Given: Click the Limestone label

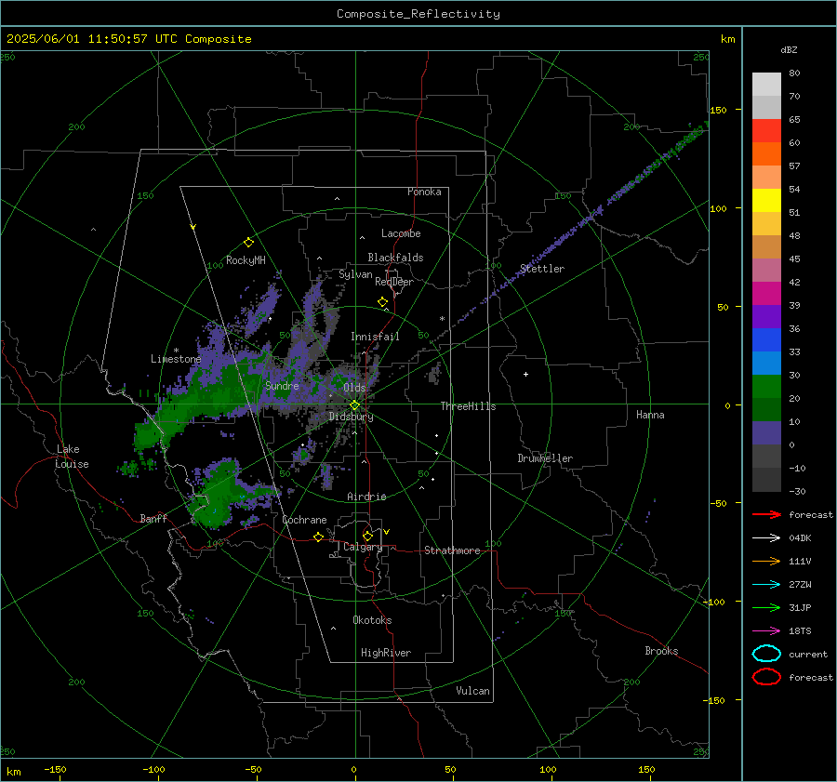Looking at the screenshot, I should coord(176,359).
